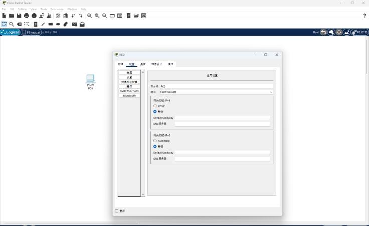Tick the checkbox at PC0 window bottom
369x226 pixels.
[x=117, y=211]
